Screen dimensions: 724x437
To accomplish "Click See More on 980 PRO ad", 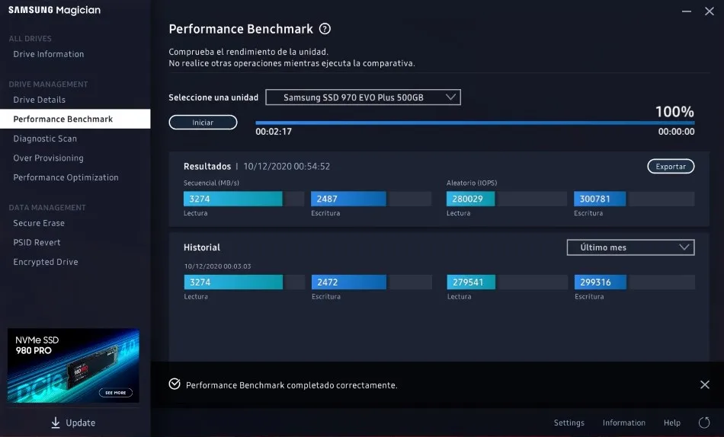I will coord(115,393).
